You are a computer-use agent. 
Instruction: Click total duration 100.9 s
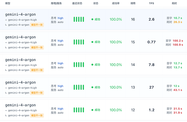pyautogui.click(x=178, y=45)
